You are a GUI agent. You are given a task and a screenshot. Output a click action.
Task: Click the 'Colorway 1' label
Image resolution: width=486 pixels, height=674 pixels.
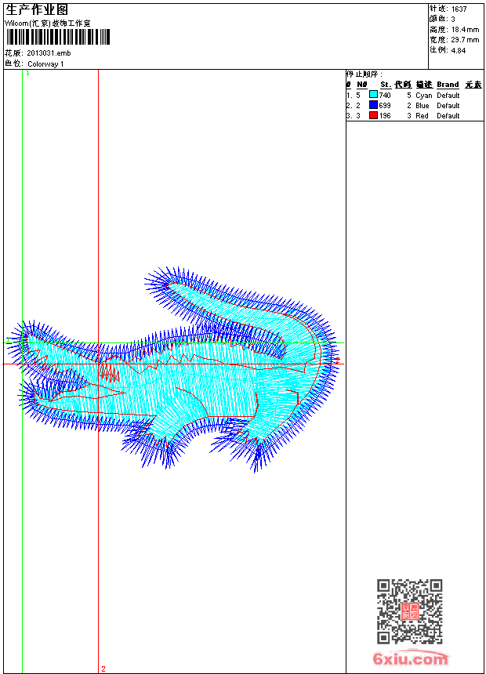pyautogui.click(x=45, y=64)
